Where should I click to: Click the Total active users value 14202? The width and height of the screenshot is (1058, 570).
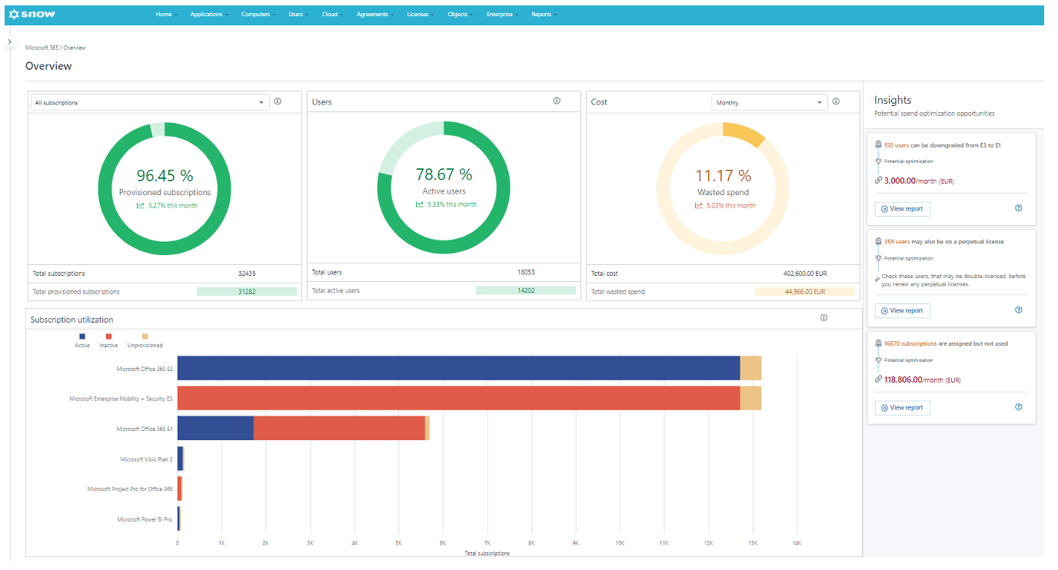(526, 290)
